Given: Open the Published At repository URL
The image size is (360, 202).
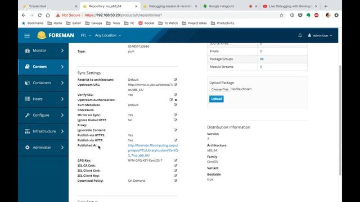Looking at the screenshot, I should (x=153, y=150).
